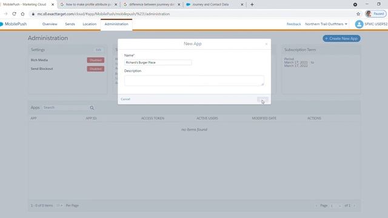
Task: Click the Apps search field
Action: 65,108
